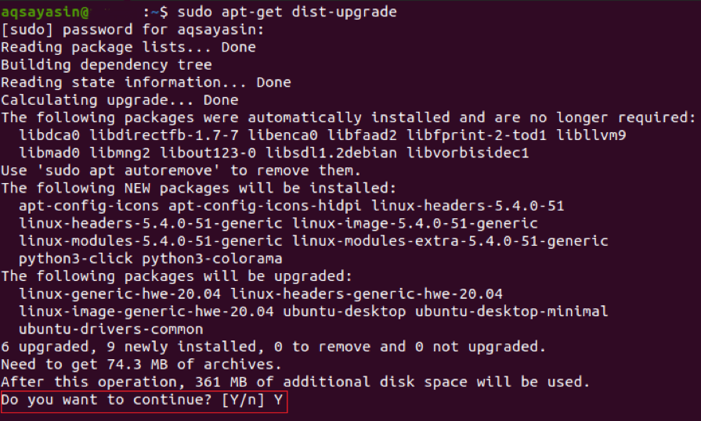Click the "Building dependency tree" line
Image resolution: width=701 pixels, height=421 pixels.
107,64
